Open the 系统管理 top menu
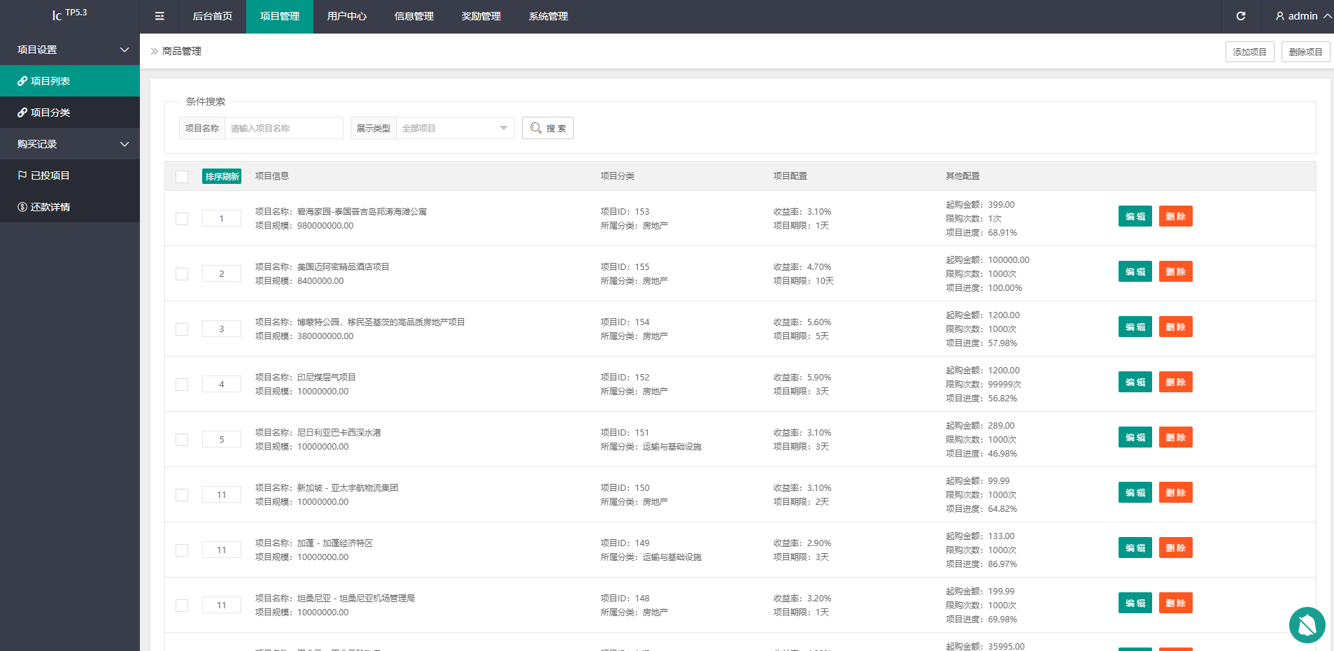The height and width of the screenshot is (651, 1334). 548,16
